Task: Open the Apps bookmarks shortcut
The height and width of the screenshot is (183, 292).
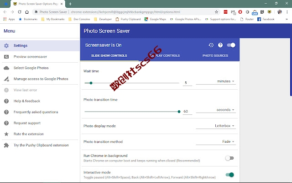Action: 9,19
